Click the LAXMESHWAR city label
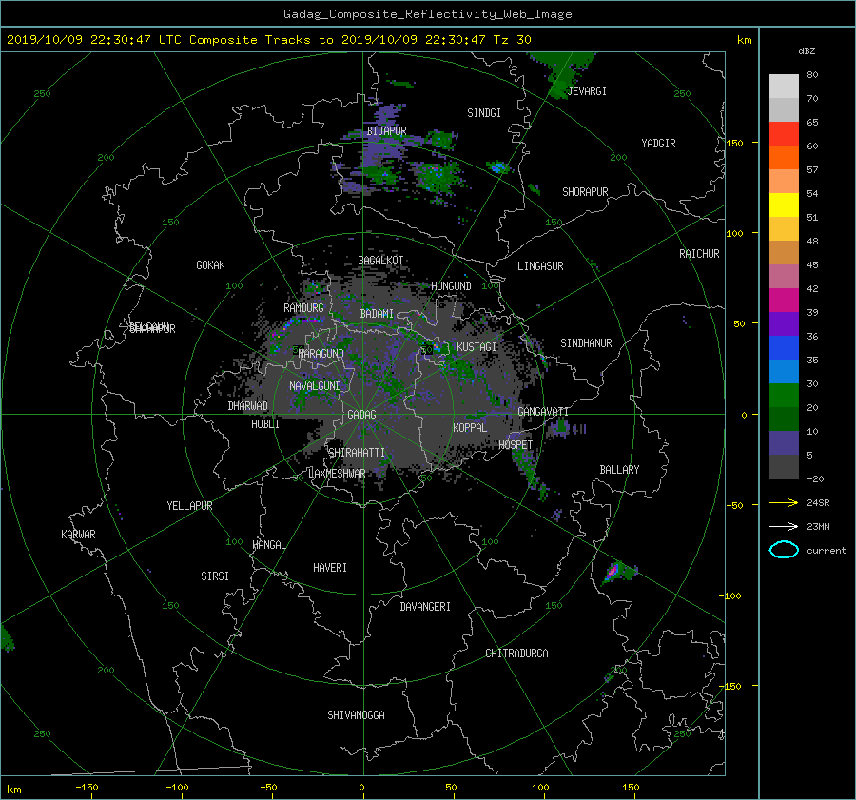The image size is (856, 800). coord(337,474)
